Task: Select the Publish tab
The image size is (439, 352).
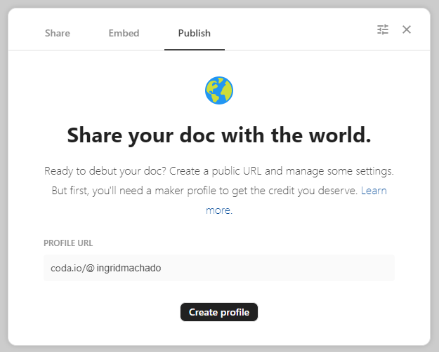Action: (195, 33)
